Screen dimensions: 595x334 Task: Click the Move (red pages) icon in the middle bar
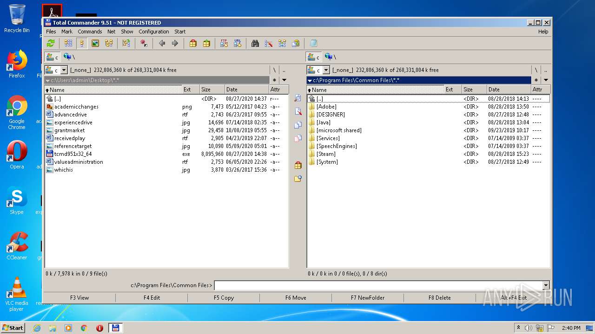tap(298, 138)
